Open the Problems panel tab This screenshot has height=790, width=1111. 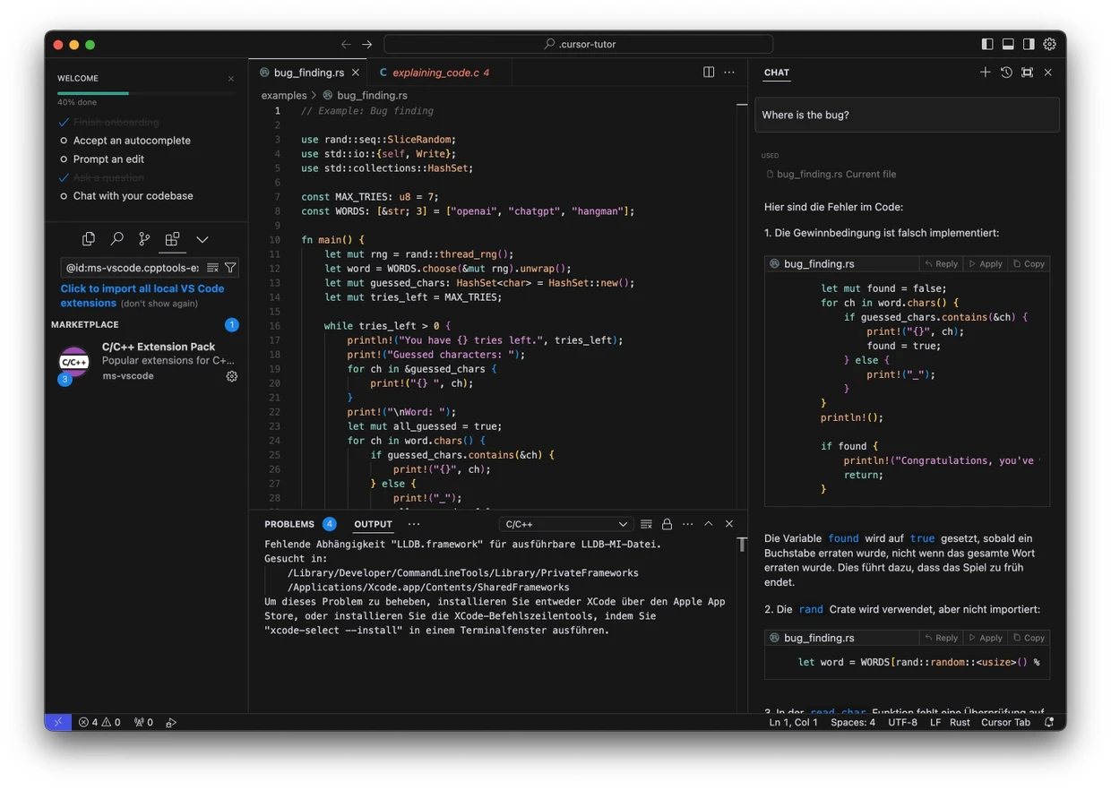[x=289, y=524]
